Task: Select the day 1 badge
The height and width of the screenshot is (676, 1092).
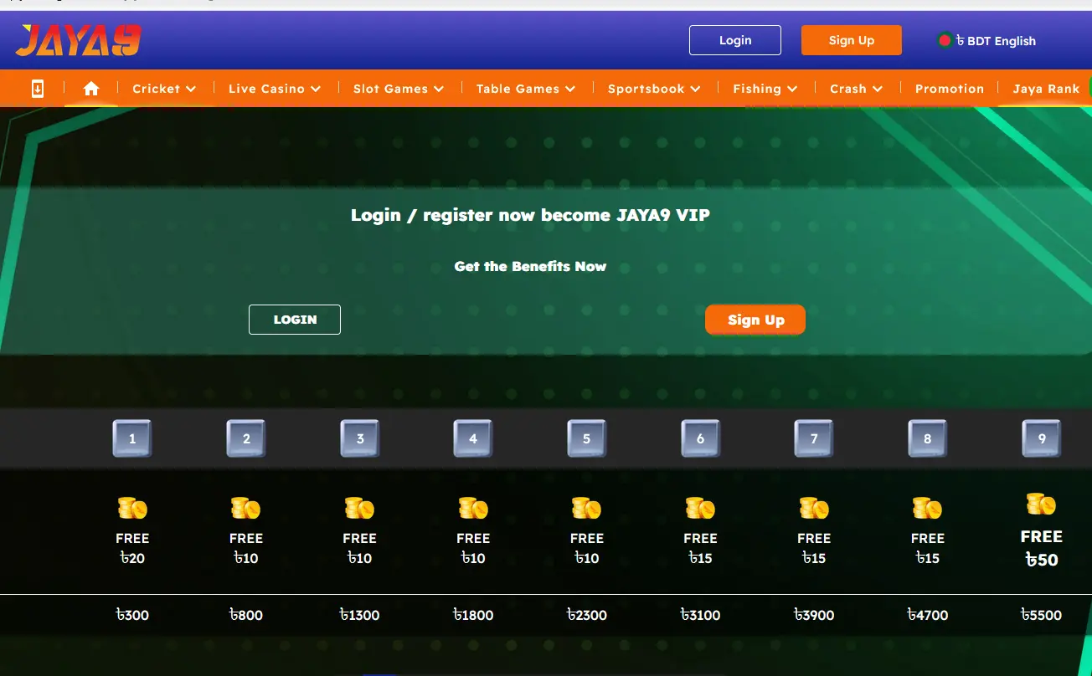Action: point(132,438)
